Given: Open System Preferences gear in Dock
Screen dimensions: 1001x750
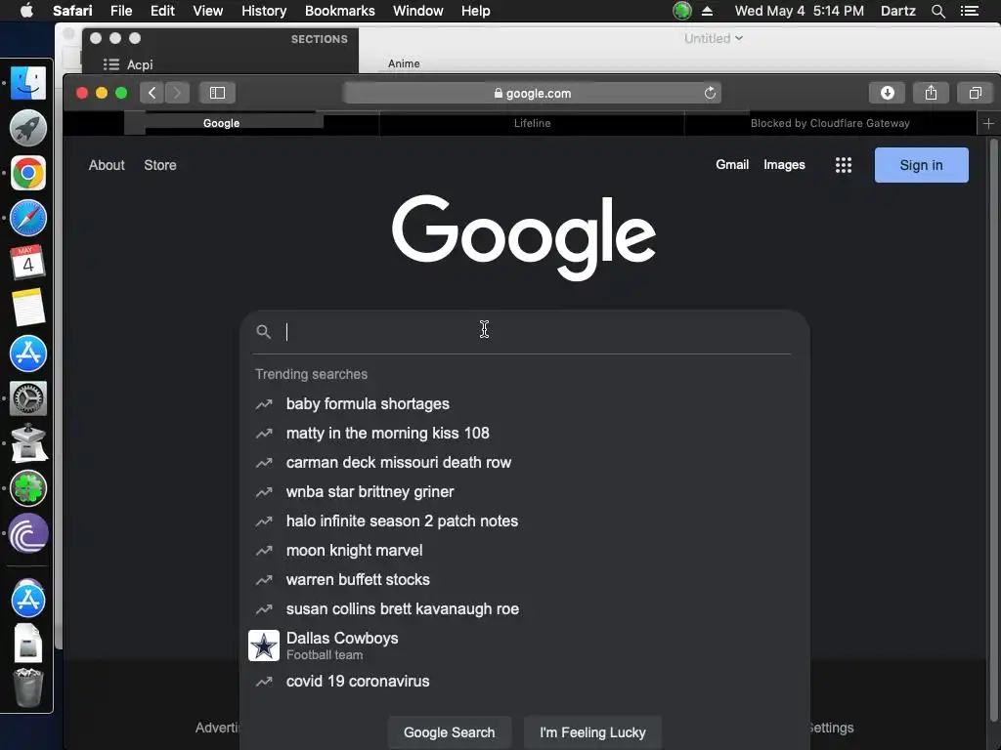Looking at the screenshot, I should click(28, 398).
